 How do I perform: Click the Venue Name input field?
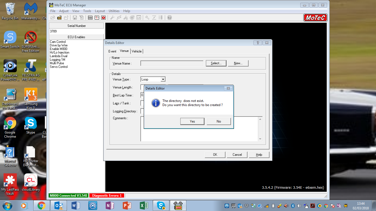click(172, 63)
